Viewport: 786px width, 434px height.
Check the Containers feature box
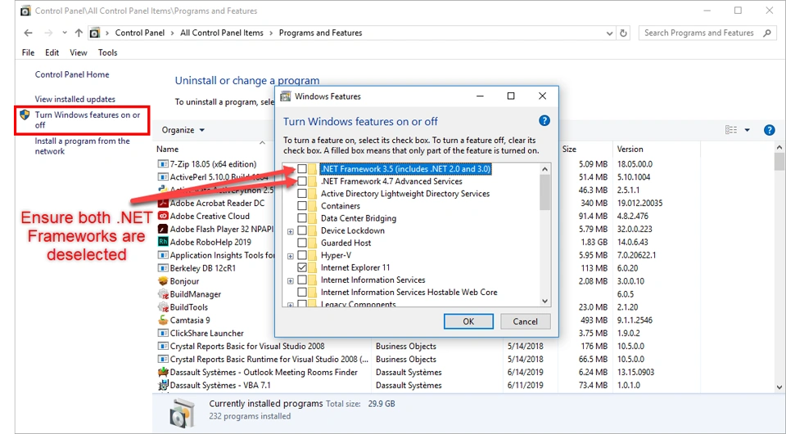coord(302,206)
